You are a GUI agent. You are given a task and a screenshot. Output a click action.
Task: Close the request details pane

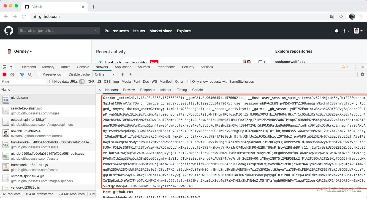tap(100, 90)
